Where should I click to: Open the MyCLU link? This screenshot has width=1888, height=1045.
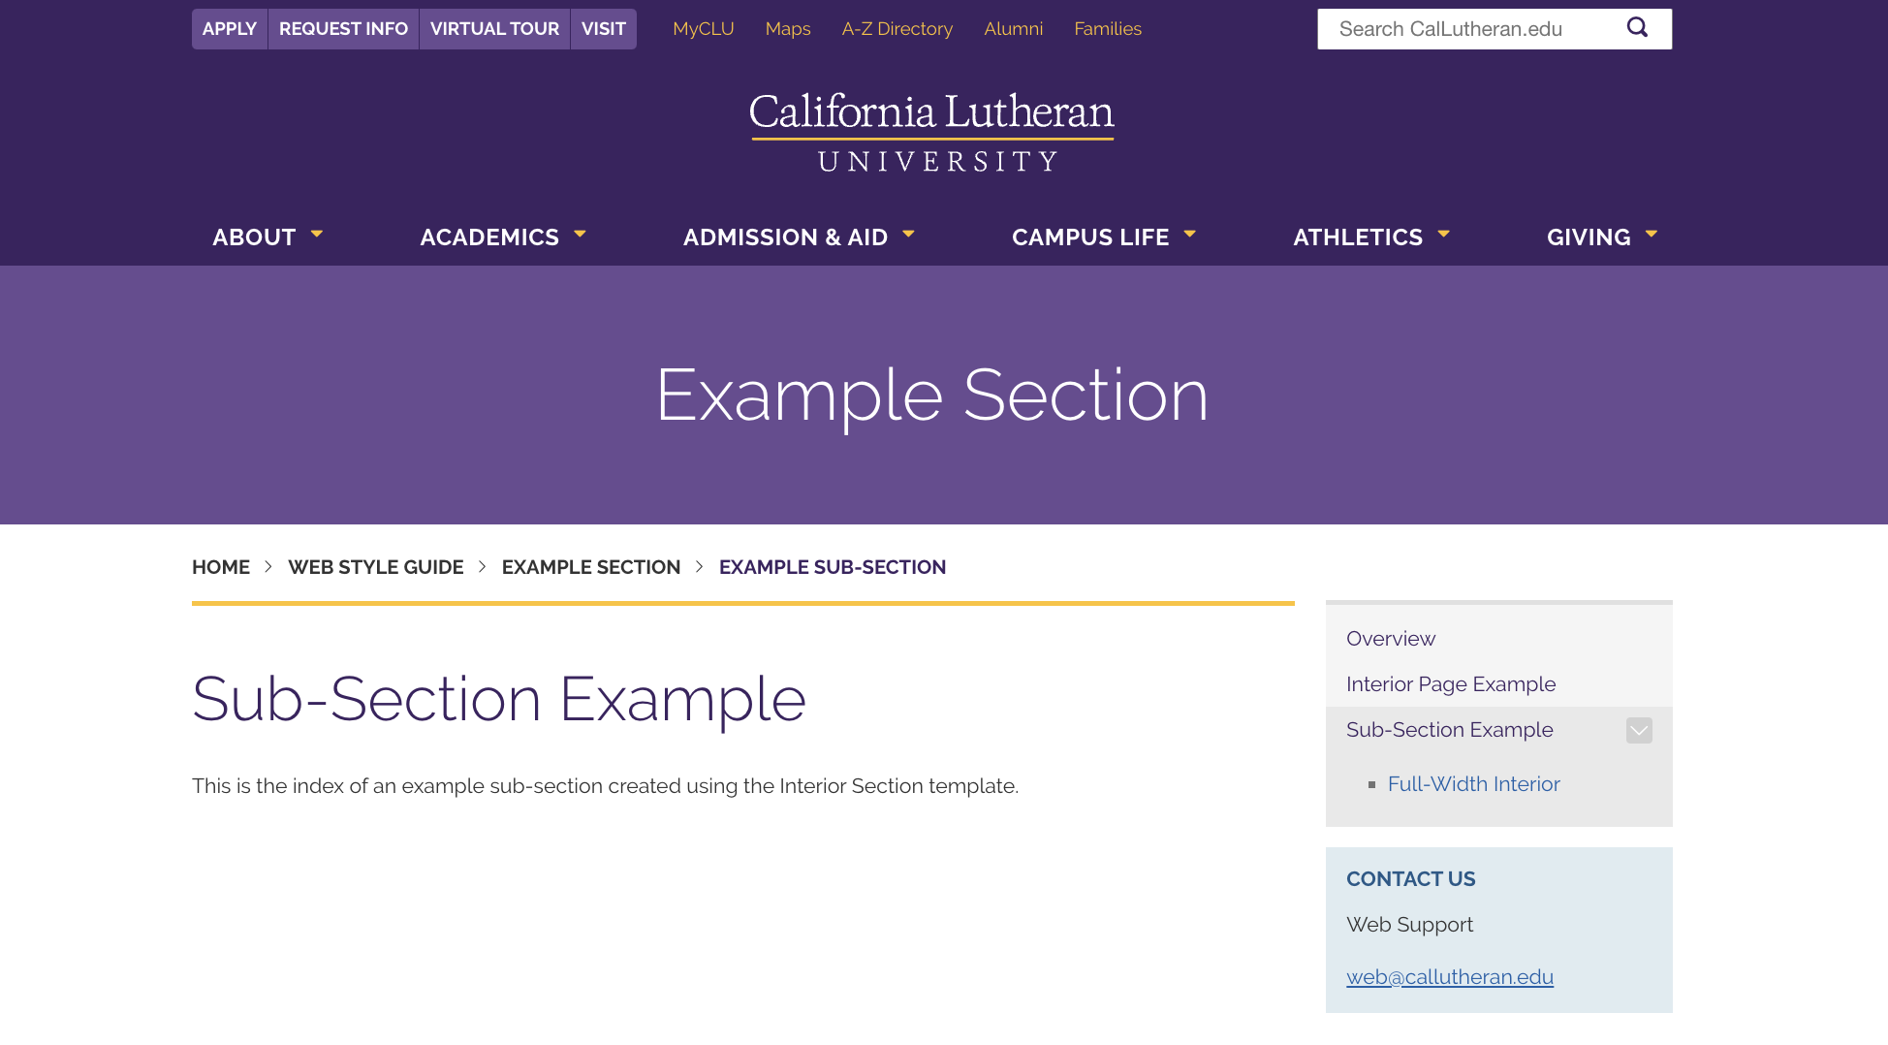coord(704,29)
